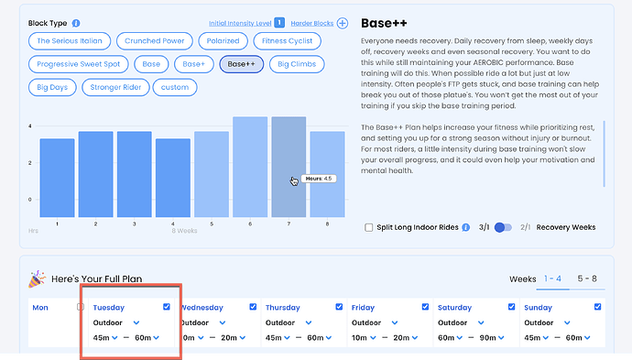The height and width of the screenshot is (360, 632).
Task: Switch to the Weeks 5 - 8 tab
Action: point(587,278)
